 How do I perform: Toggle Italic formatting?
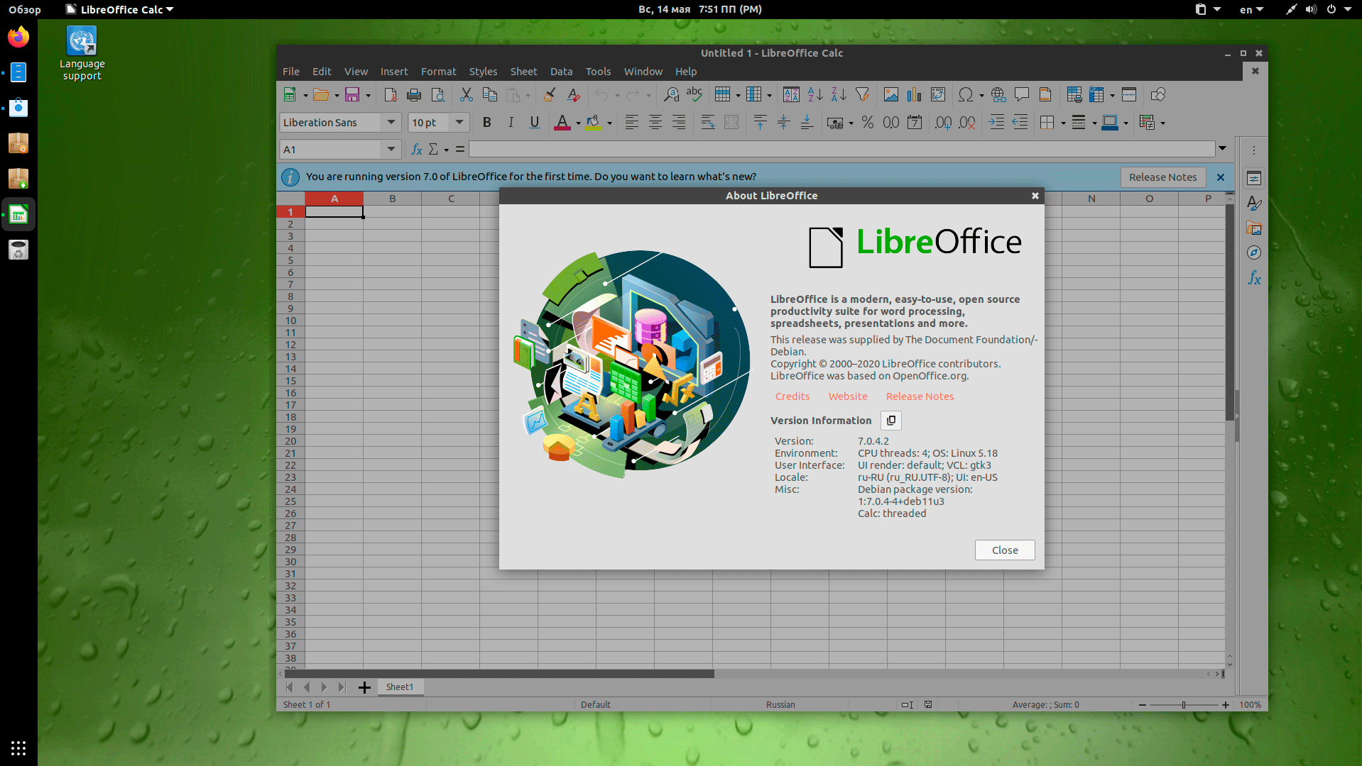(x=511, y=123)
